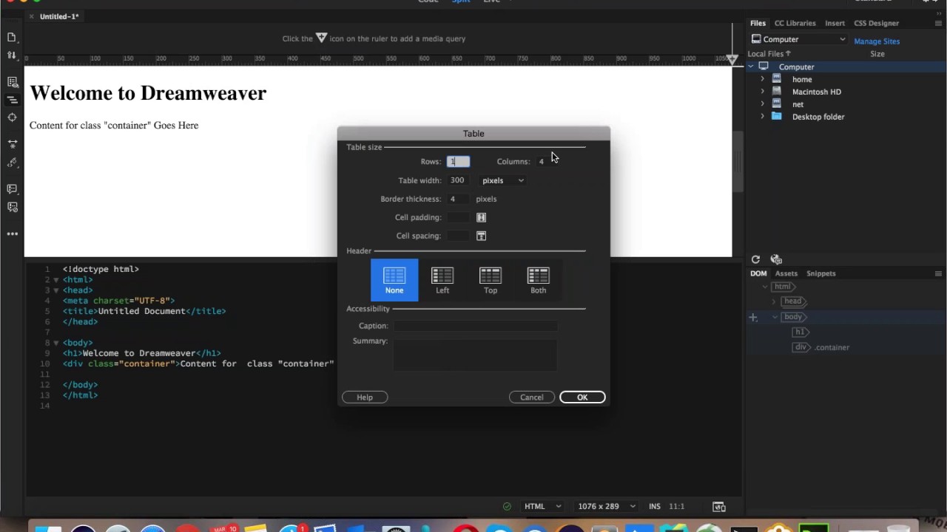The width and height of the screenshot is (947, 532).
Task: Collapse the html node in DOM panel
Action: [764, 287]
